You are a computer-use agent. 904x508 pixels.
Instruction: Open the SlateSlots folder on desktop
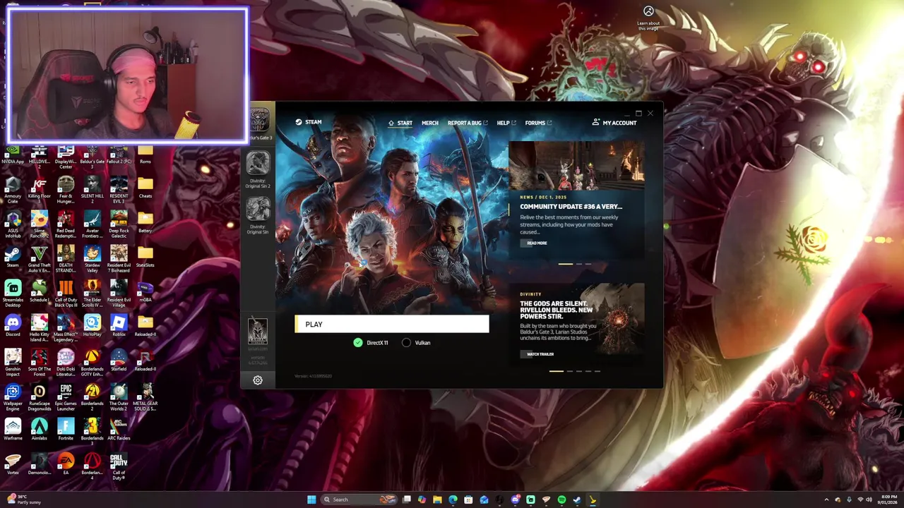145,257
